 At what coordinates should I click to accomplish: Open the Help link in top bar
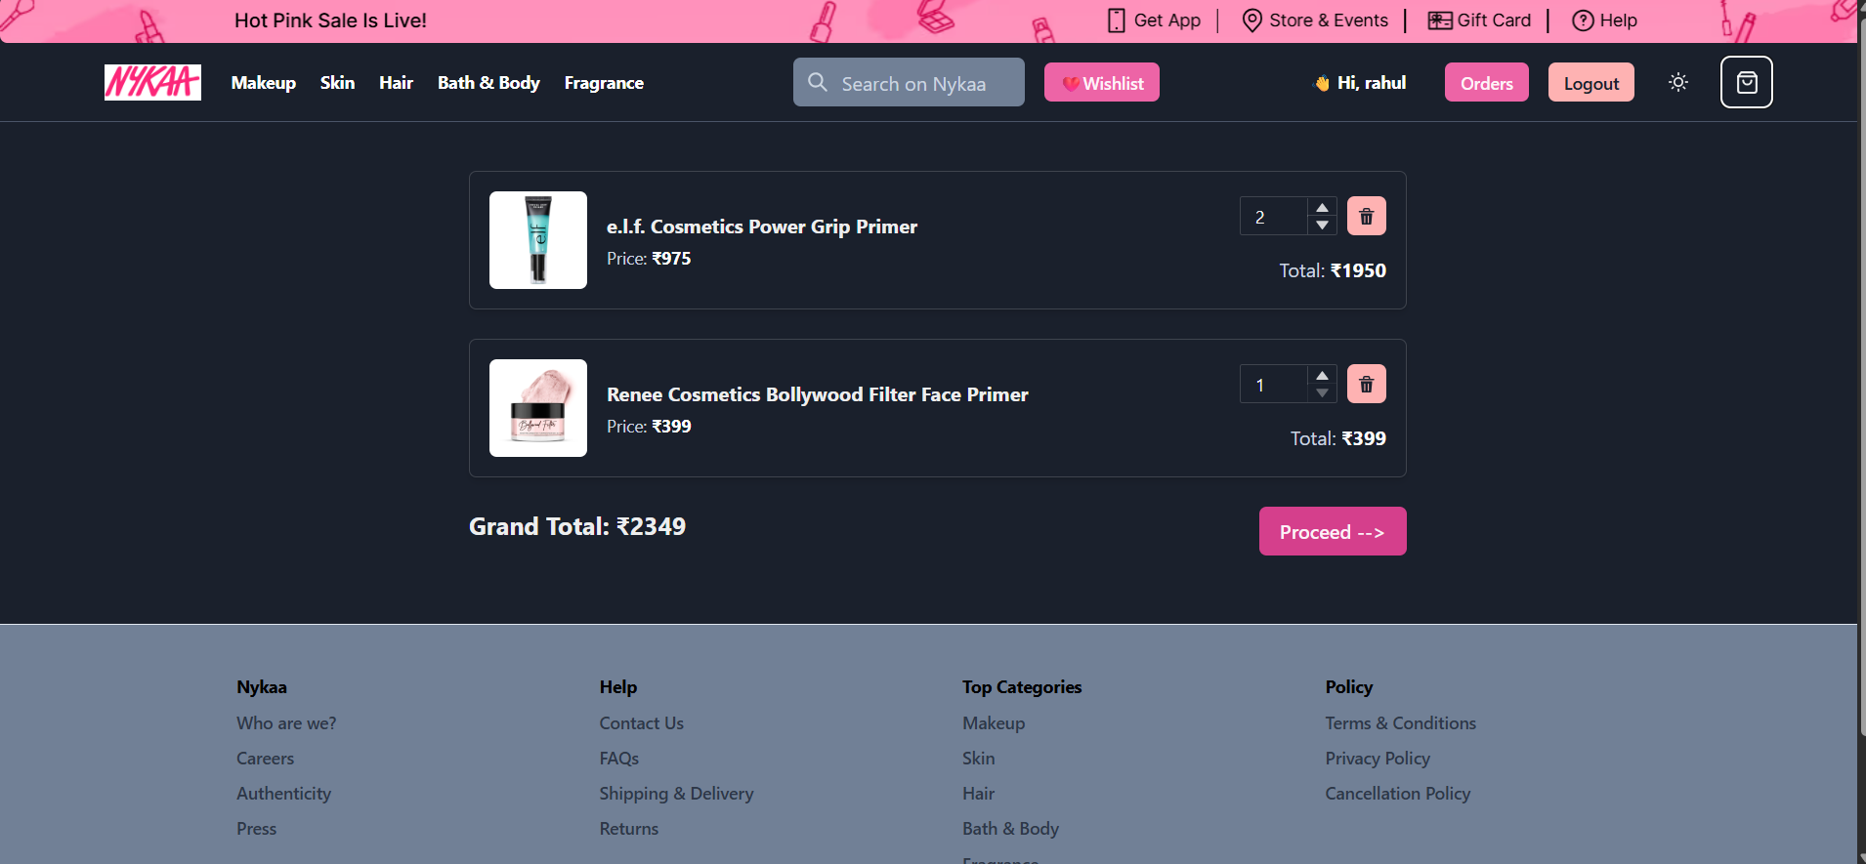(x=1619, y=21)
